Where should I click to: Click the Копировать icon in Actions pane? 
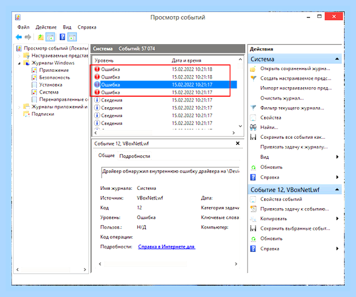pyautogui.click(x=253, y=219)
